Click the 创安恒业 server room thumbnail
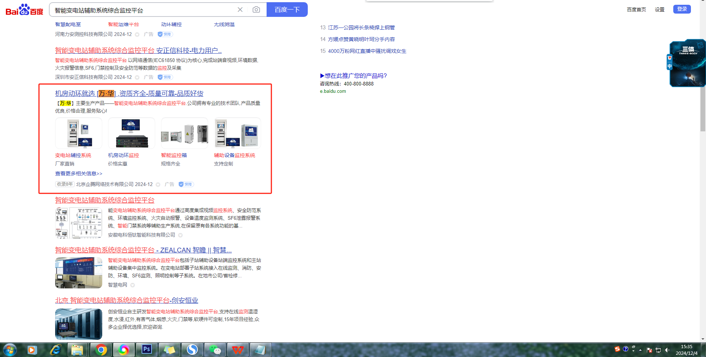Screen dimensions: 706x357 click(x=79, y=324)
